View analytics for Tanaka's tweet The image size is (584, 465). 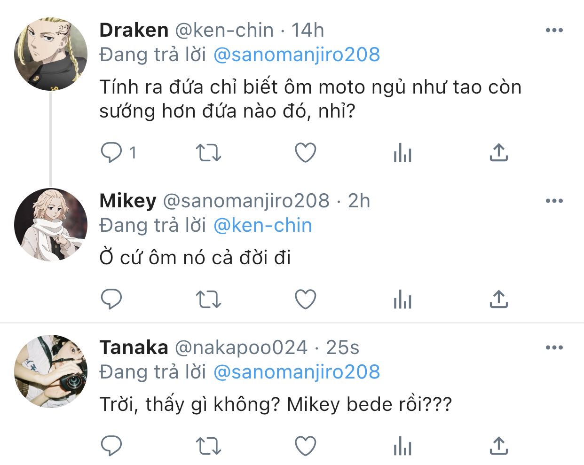[x=402, y=446]
